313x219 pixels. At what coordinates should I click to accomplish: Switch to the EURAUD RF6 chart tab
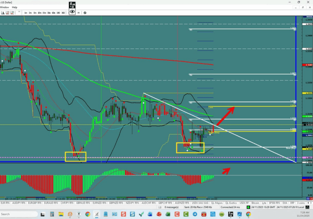pyautogui.click(x=51, y=203)
